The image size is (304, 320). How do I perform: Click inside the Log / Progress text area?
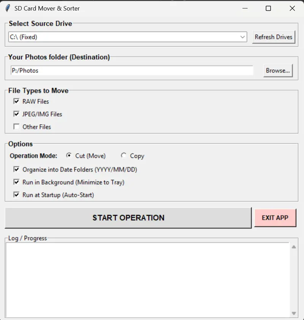[x=147, y=280]
